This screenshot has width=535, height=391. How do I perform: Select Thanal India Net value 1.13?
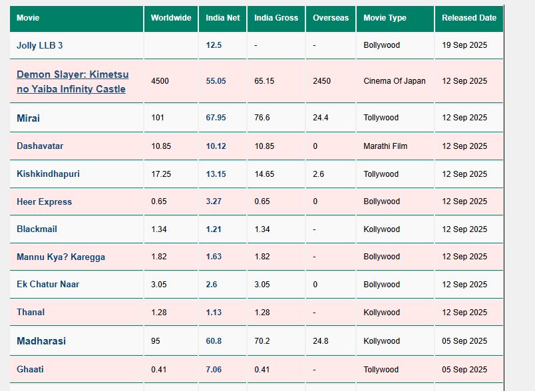click(214, 313)
